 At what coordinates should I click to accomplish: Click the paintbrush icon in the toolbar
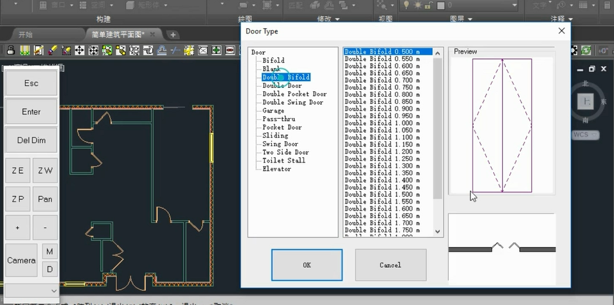[53, 50]
